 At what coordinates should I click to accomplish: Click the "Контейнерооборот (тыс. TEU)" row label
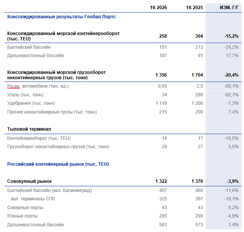pyautogui.click(x=39, y=138)
